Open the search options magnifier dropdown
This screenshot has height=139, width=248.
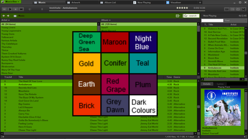click(x=186, y=16)
